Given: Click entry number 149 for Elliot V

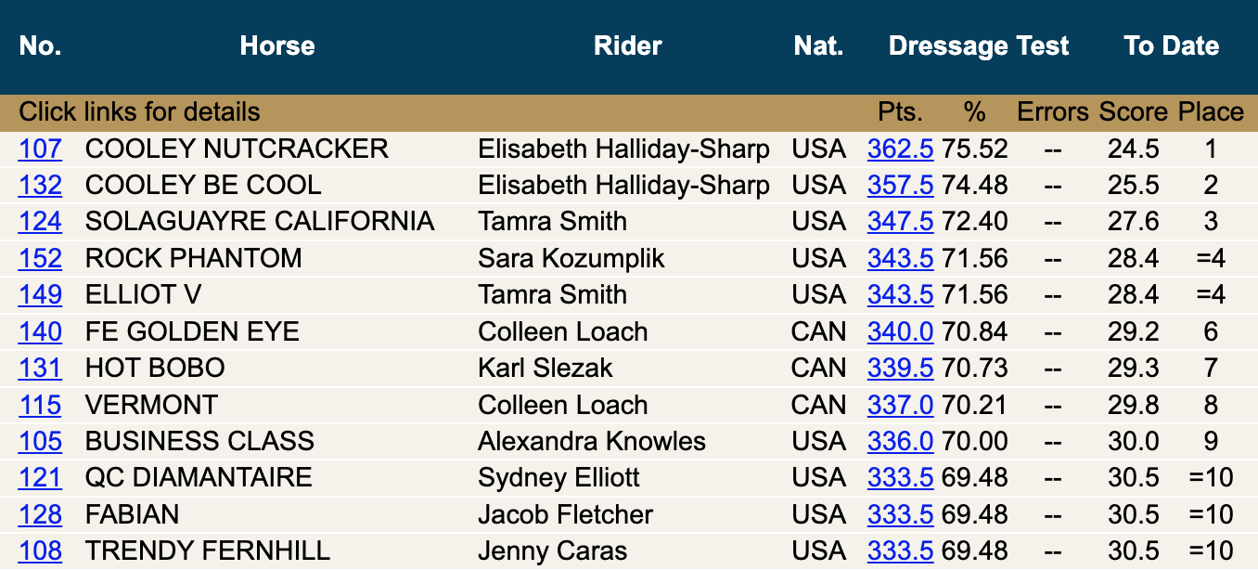Looking at the screenshot, I should click(x=40, y=294).
